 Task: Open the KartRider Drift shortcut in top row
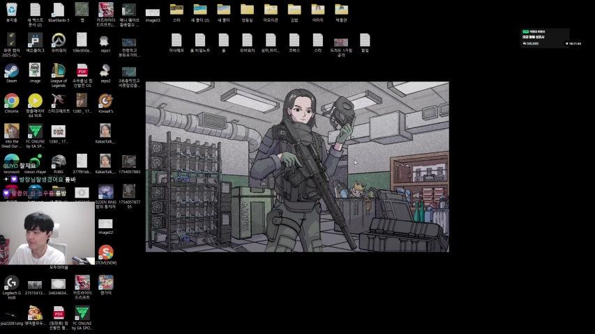pos(105,15)
